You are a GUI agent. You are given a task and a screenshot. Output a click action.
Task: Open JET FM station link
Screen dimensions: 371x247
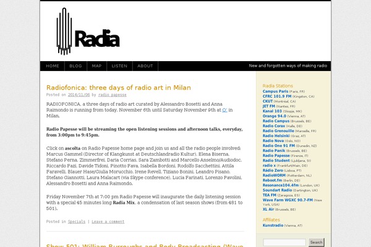[269, 106]
